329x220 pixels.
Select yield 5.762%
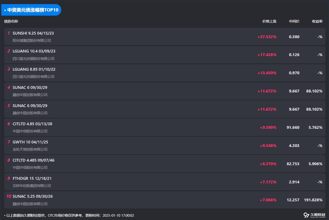coord(316,127)
